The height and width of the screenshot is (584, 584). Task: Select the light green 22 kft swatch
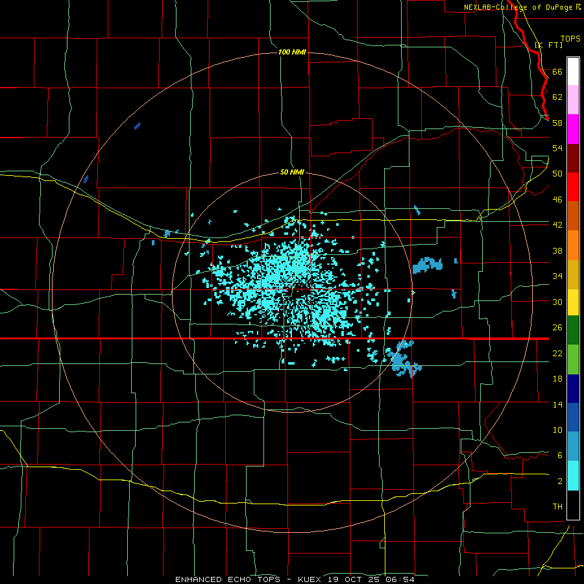[x=573, y=359]
